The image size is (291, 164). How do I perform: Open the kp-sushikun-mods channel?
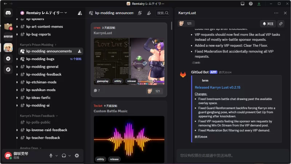click(51, 90)
